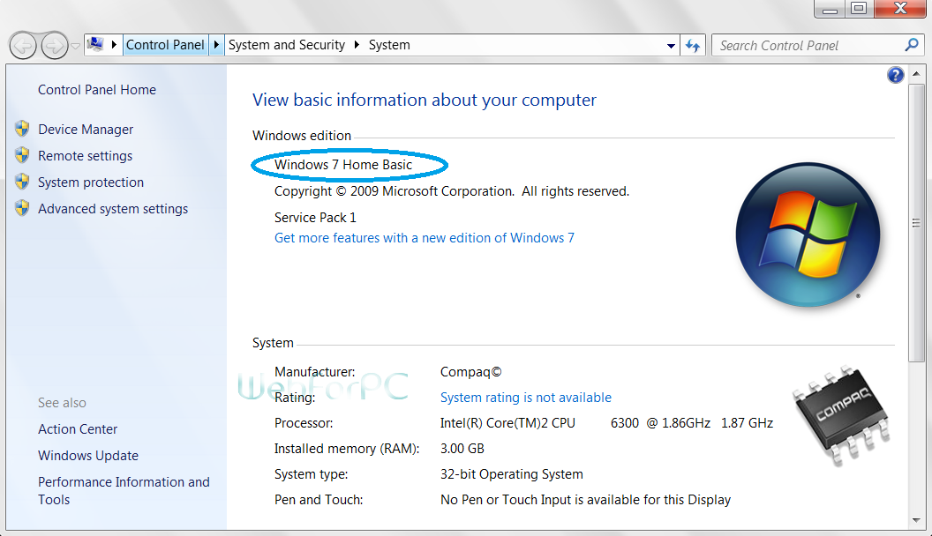Click the shield icon beside Advanced system settings
The height and width of the screenshot is (536, 932).
pos(22,208)
